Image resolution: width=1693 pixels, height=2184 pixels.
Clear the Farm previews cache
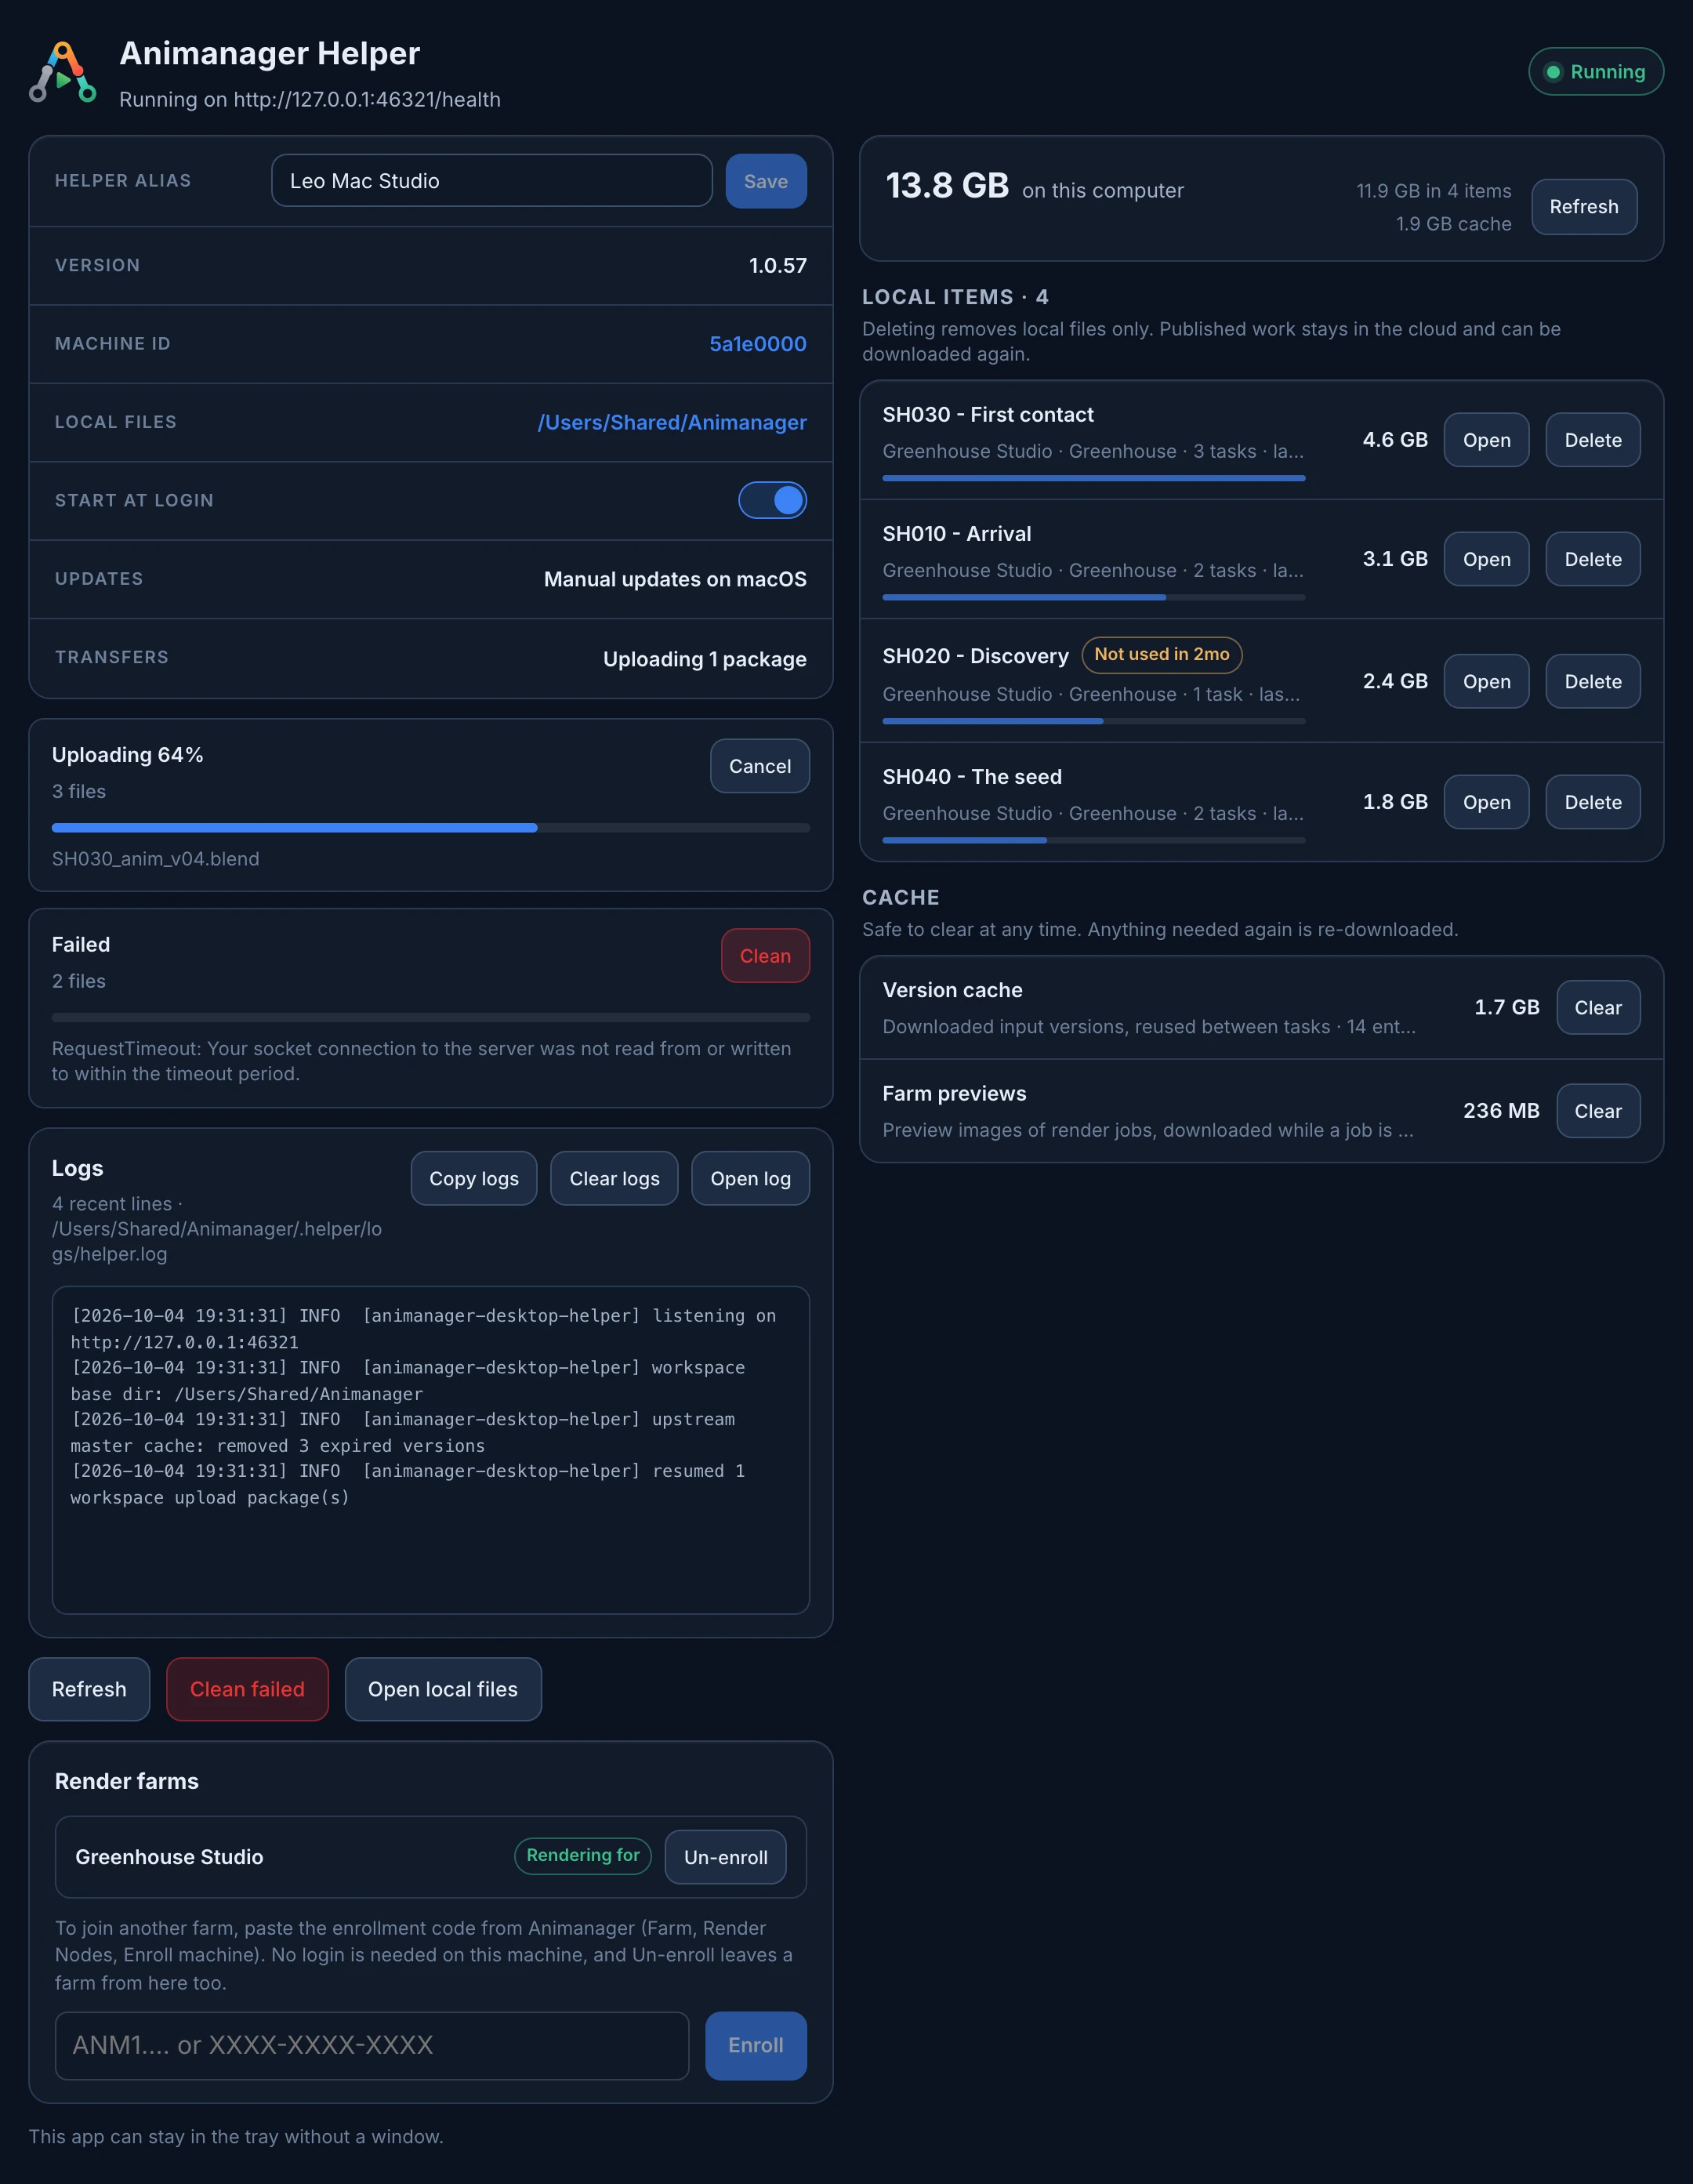[1598, 1111]
